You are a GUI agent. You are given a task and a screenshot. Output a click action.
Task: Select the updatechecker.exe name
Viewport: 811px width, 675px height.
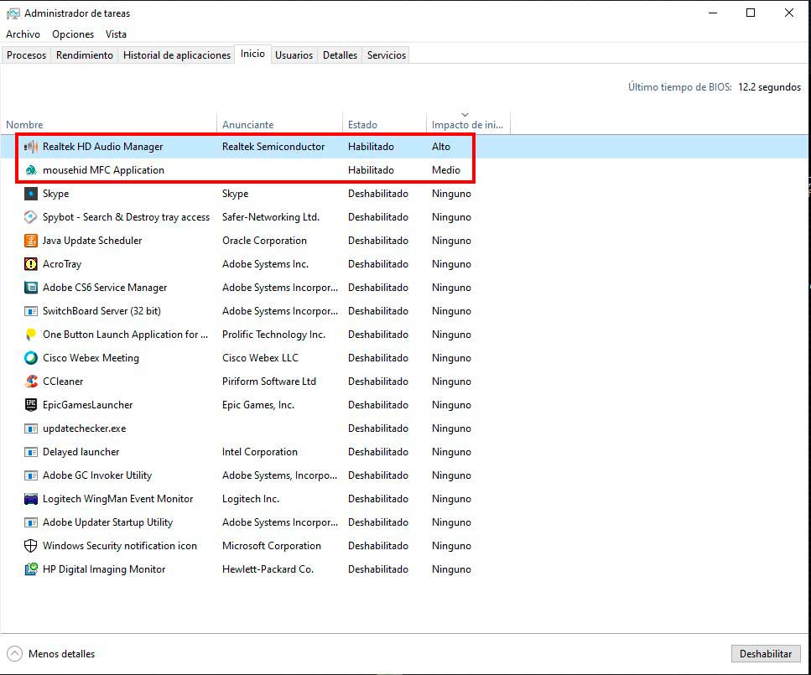pos(85,428)
